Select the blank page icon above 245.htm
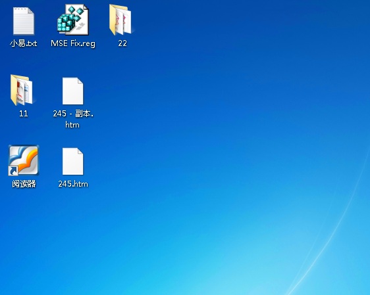The width and height of the screenshot is (370, 295). click(73, 161)
